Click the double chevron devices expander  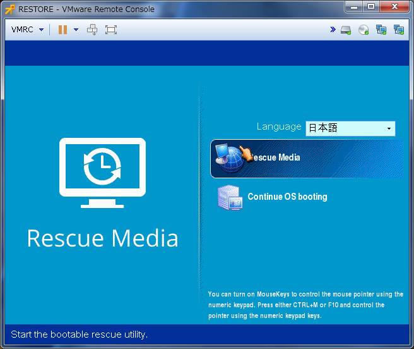point(333,30)
